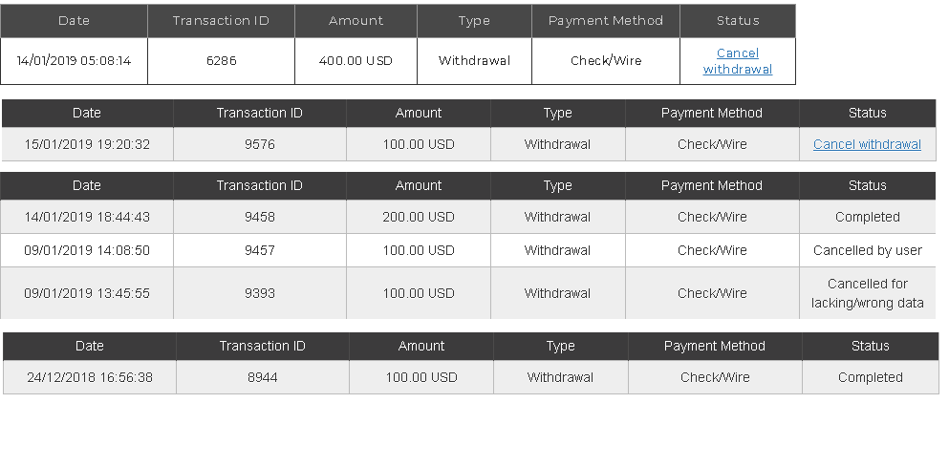This screenshot has height=467, width=949.
Task: Select the Payment Method header in bottom table
Action: pos(715,346)
